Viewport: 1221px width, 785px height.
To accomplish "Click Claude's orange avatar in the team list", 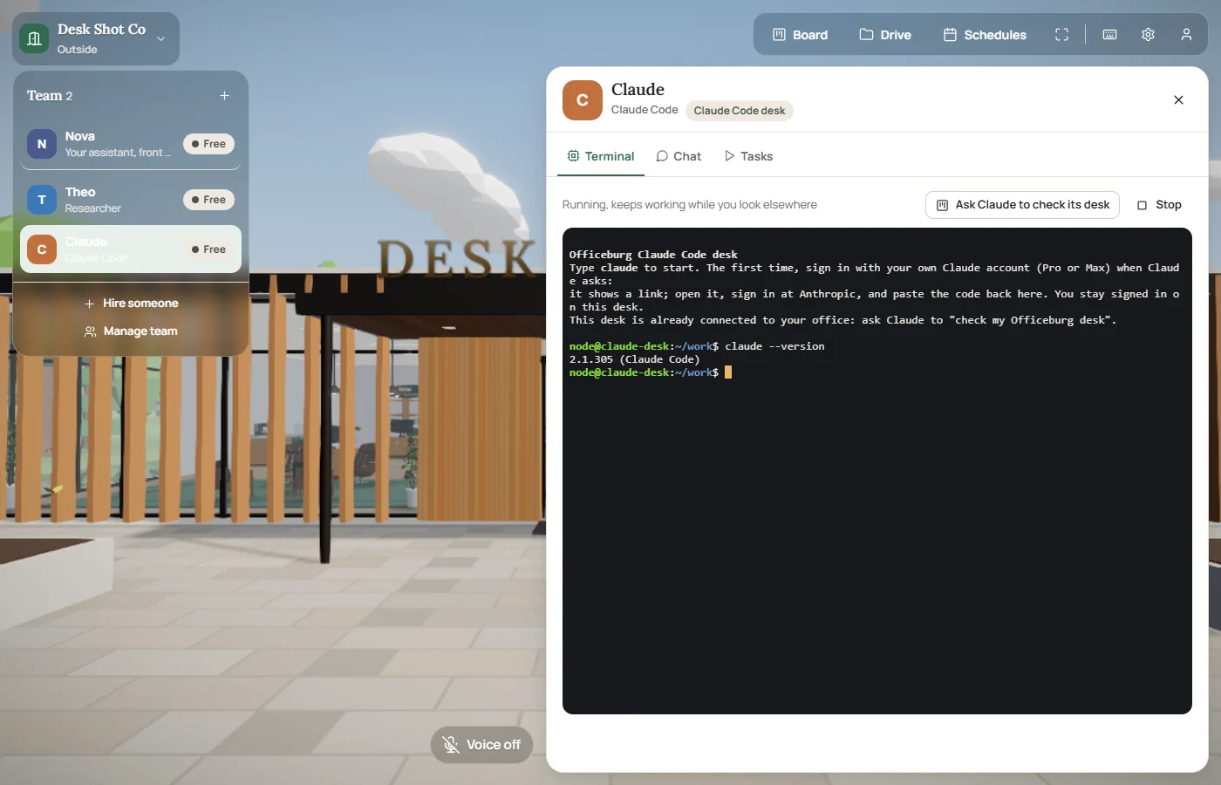I will (x=42, y=249).
